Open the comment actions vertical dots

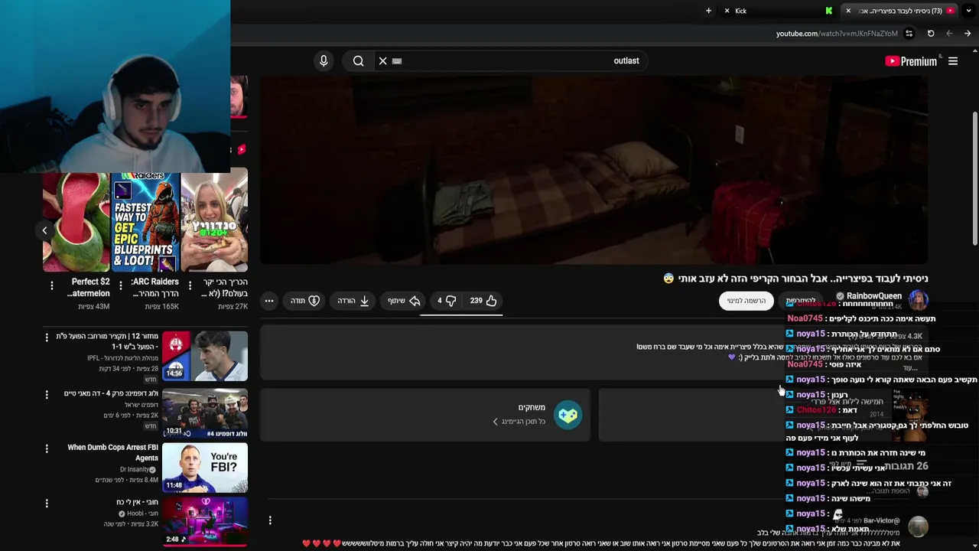click(270, 520)
